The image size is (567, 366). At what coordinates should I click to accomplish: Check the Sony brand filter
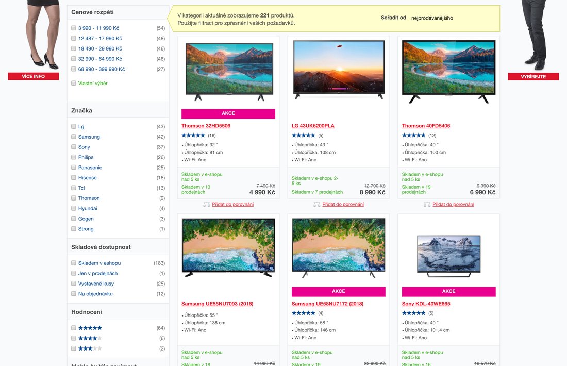point(74,147)
